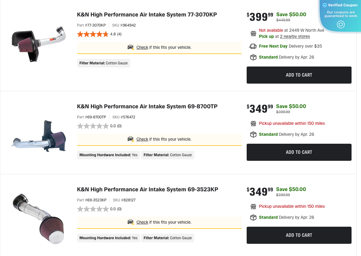Click the car icon in the 69-3523KP fitment bar
Image resolution: width=361 pixels, height=256 pixels.
click(130, 222)
